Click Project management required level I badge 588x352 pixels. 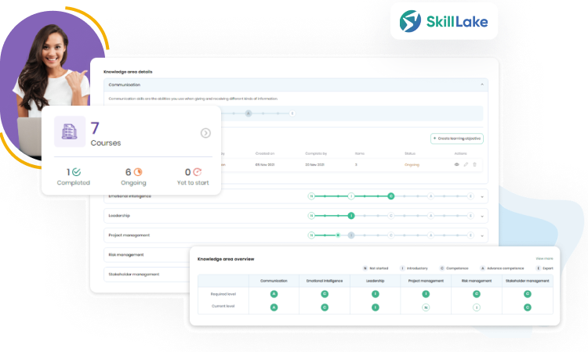[x=426, y=294]
